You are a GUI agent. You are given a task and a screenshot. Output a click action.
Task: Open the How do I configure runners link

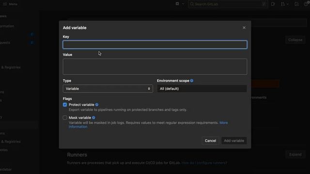pos(204,163)
